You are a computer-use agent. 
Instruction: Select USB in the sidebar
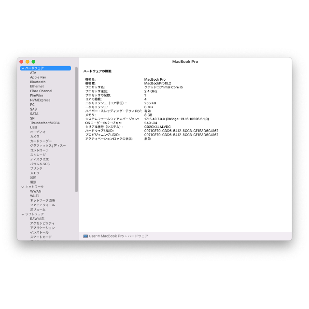click(x=33, y=127)
